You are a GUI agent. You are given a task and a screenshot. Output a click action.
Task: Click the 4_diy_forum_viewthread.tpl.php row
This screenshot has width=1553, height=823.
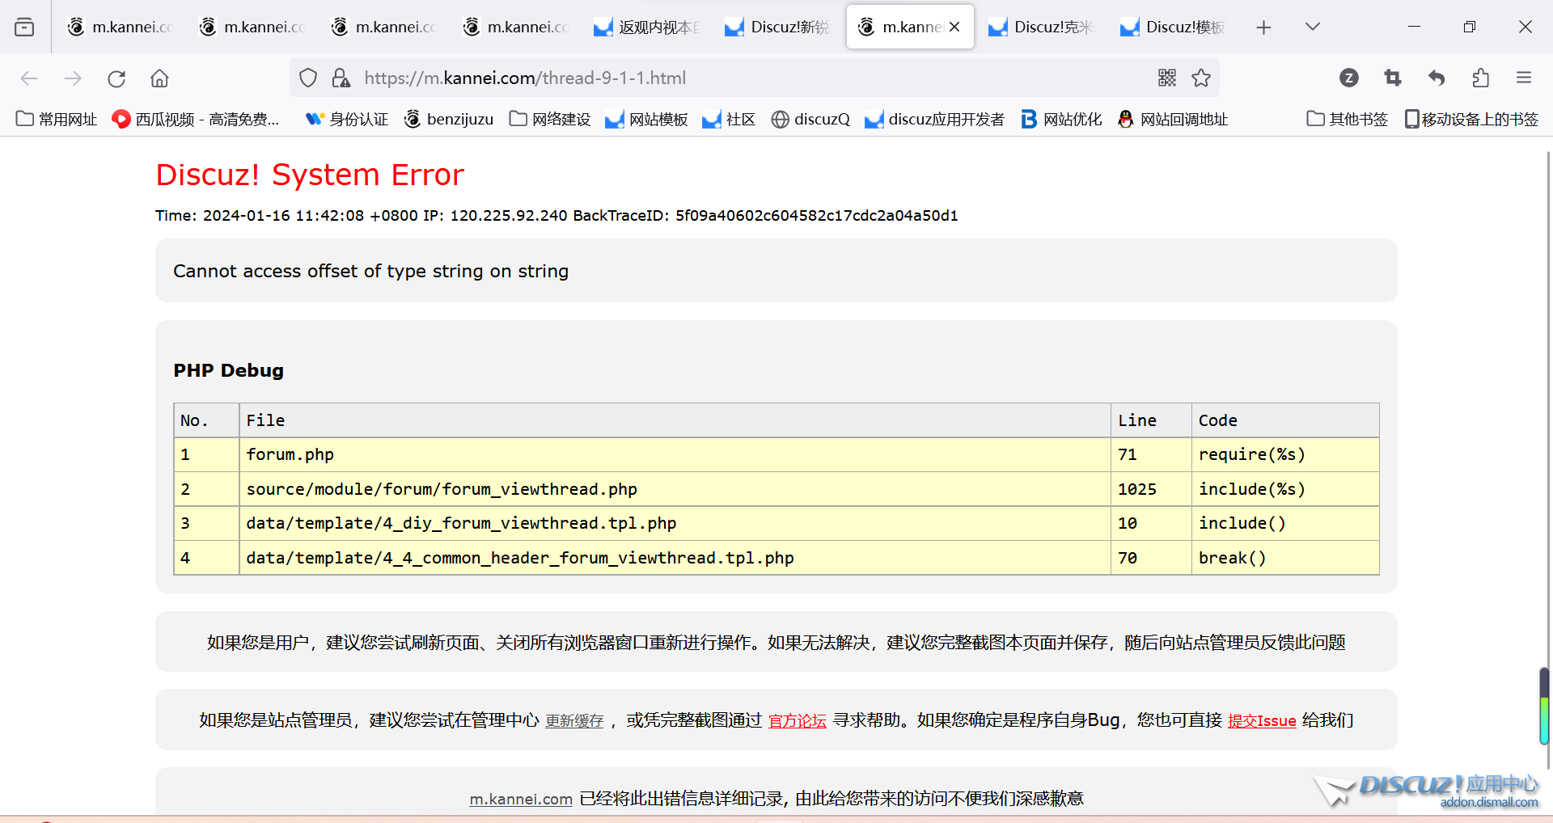pyautogui.click(x=776, y=524)
